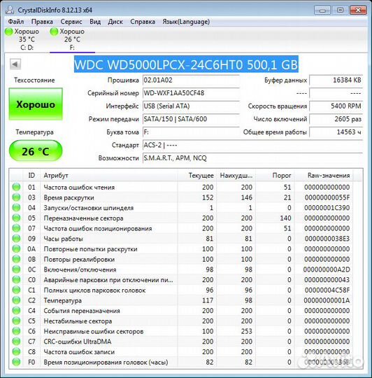Click raw value 0000004C58F
This screenshot has width=372, height=378.
327,290
